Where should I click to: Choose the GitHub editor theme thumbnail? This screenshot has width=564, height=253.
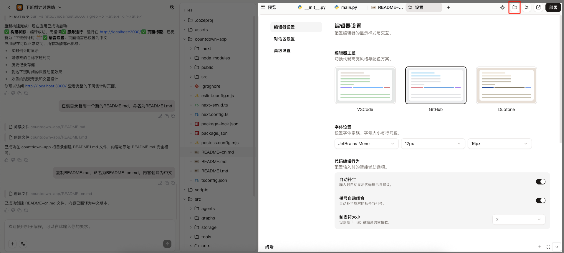436,85
